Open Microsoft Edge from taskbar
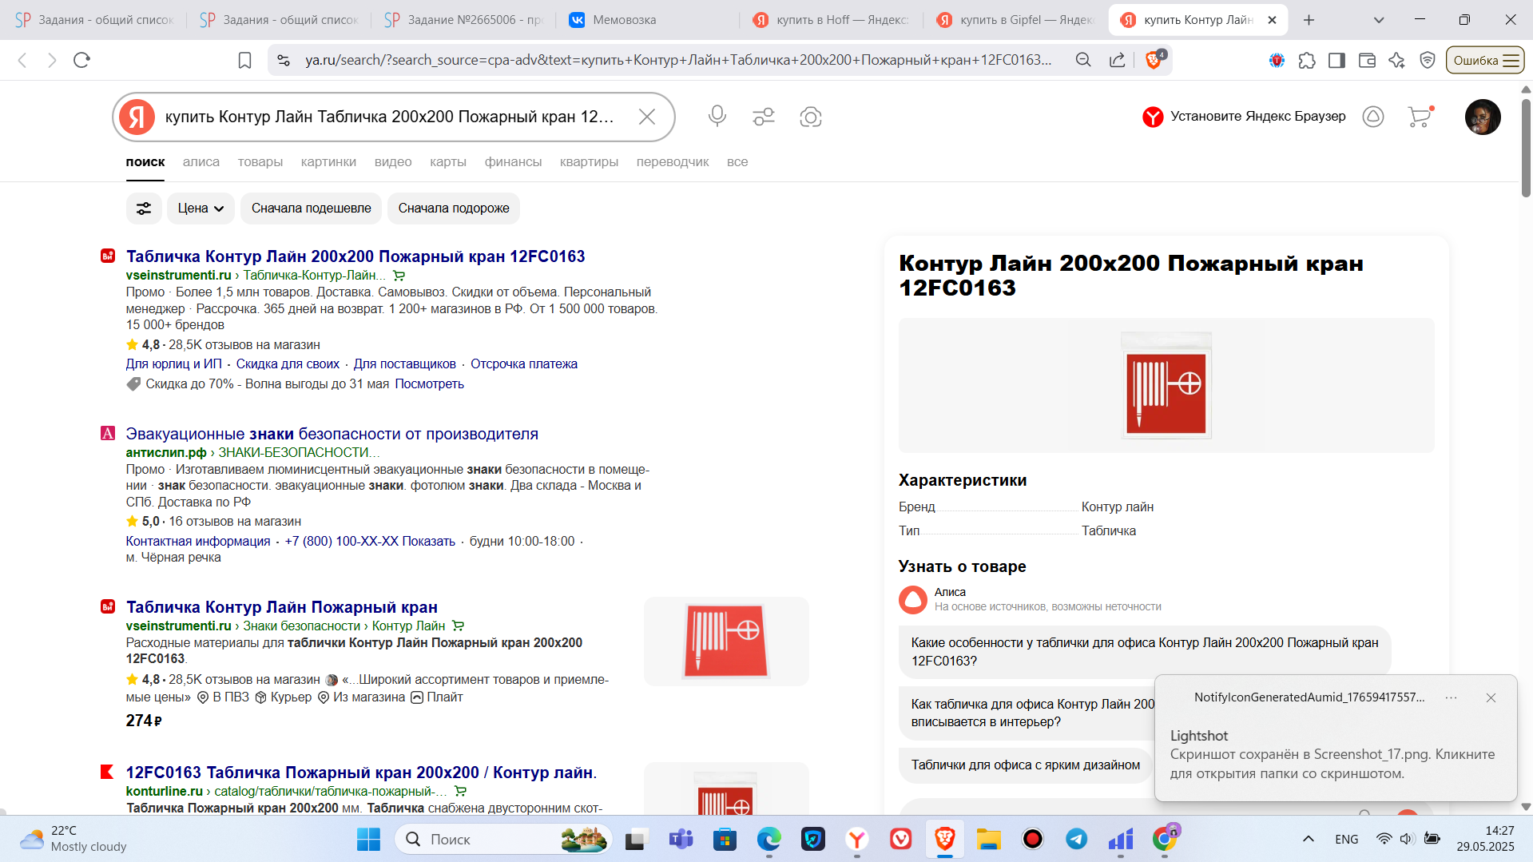The width and height of the screenshot is (1533, 862). tap(768, 839)
